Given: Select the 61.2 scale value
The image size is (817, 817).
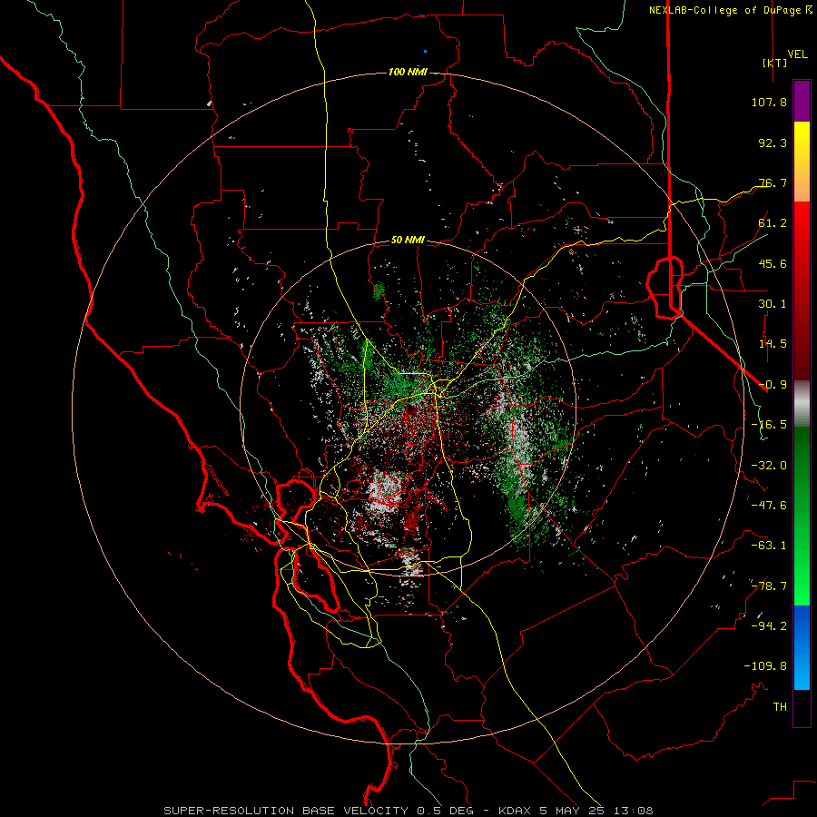Looking at the screenshot, I should [773, 223].
